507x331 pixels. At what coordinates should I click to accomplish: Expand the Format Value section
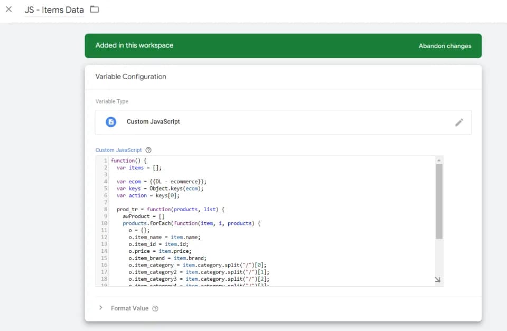(x=101, y=308)
